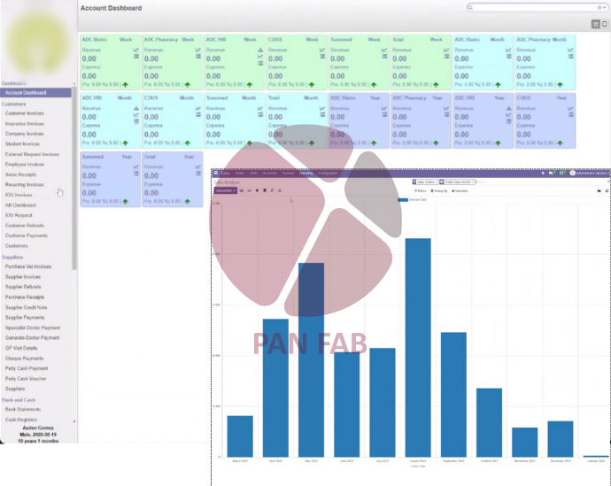Click messages icon in Sales window header
The image size is (611, 486).
pyautogui.click(x=551, y=173)
